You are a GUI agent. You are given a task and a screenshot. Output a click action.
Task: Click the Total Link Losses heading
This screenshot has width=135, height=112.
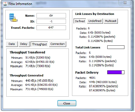(88, 47)
